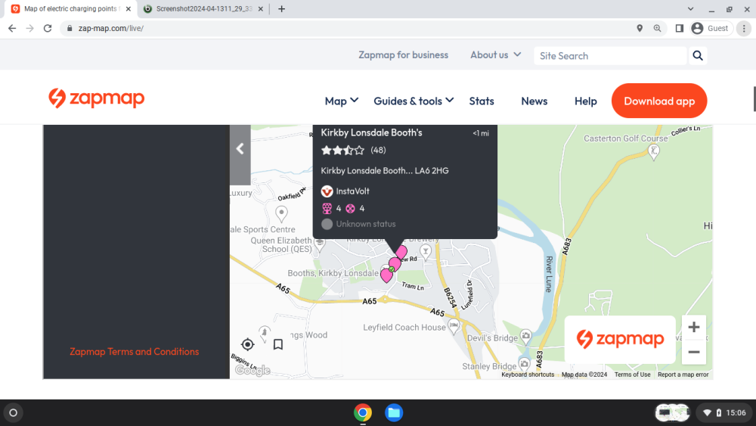Open the status tray showing 15:06
This screenshot has height=426, width=756.
(x=724, y=413)
